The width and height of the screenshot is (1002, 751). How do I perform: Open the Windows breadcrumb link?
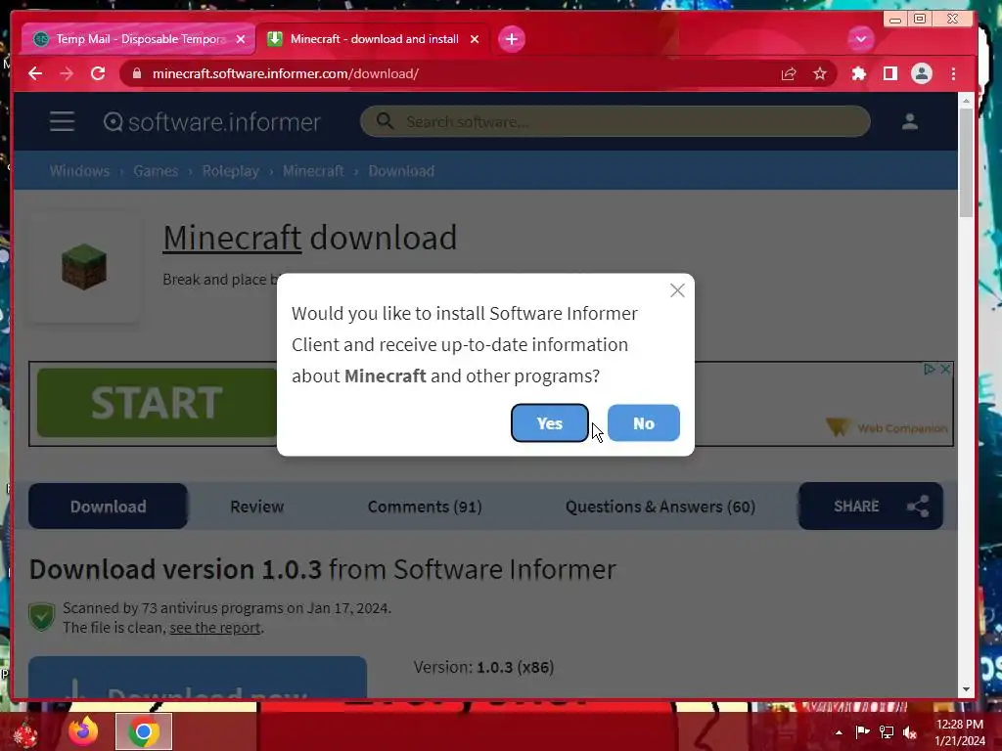pos(79,170)
